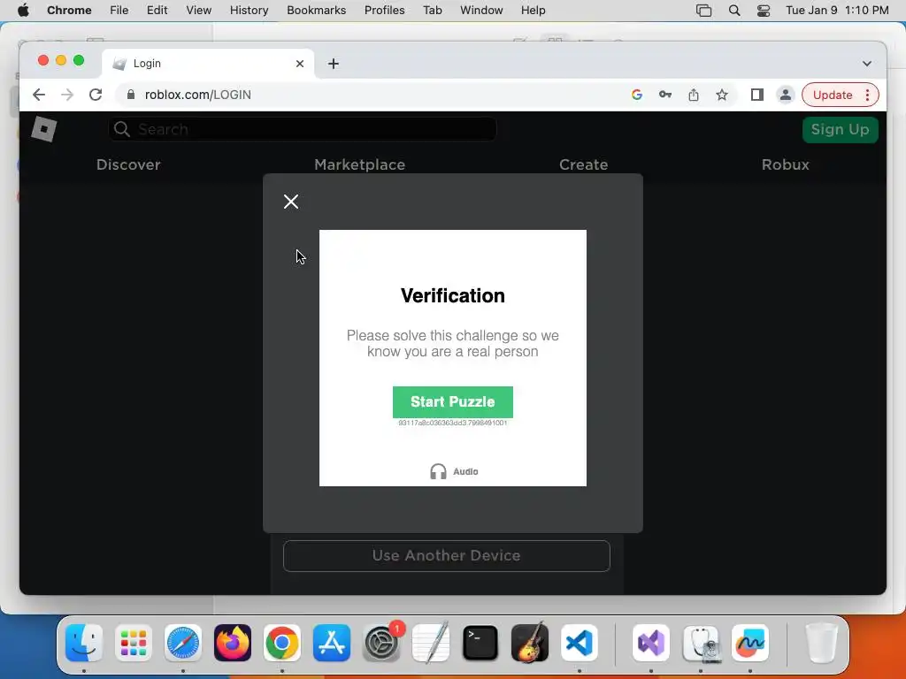Open the Chrome profile avatar
906x679 pixels.
click(x=786, y=95)
